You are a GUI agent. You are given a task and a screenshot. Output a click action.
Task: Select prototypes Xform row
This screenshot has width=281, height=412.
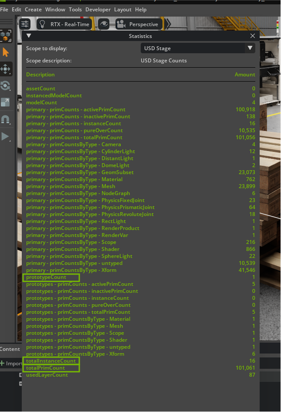click(141, 354)
